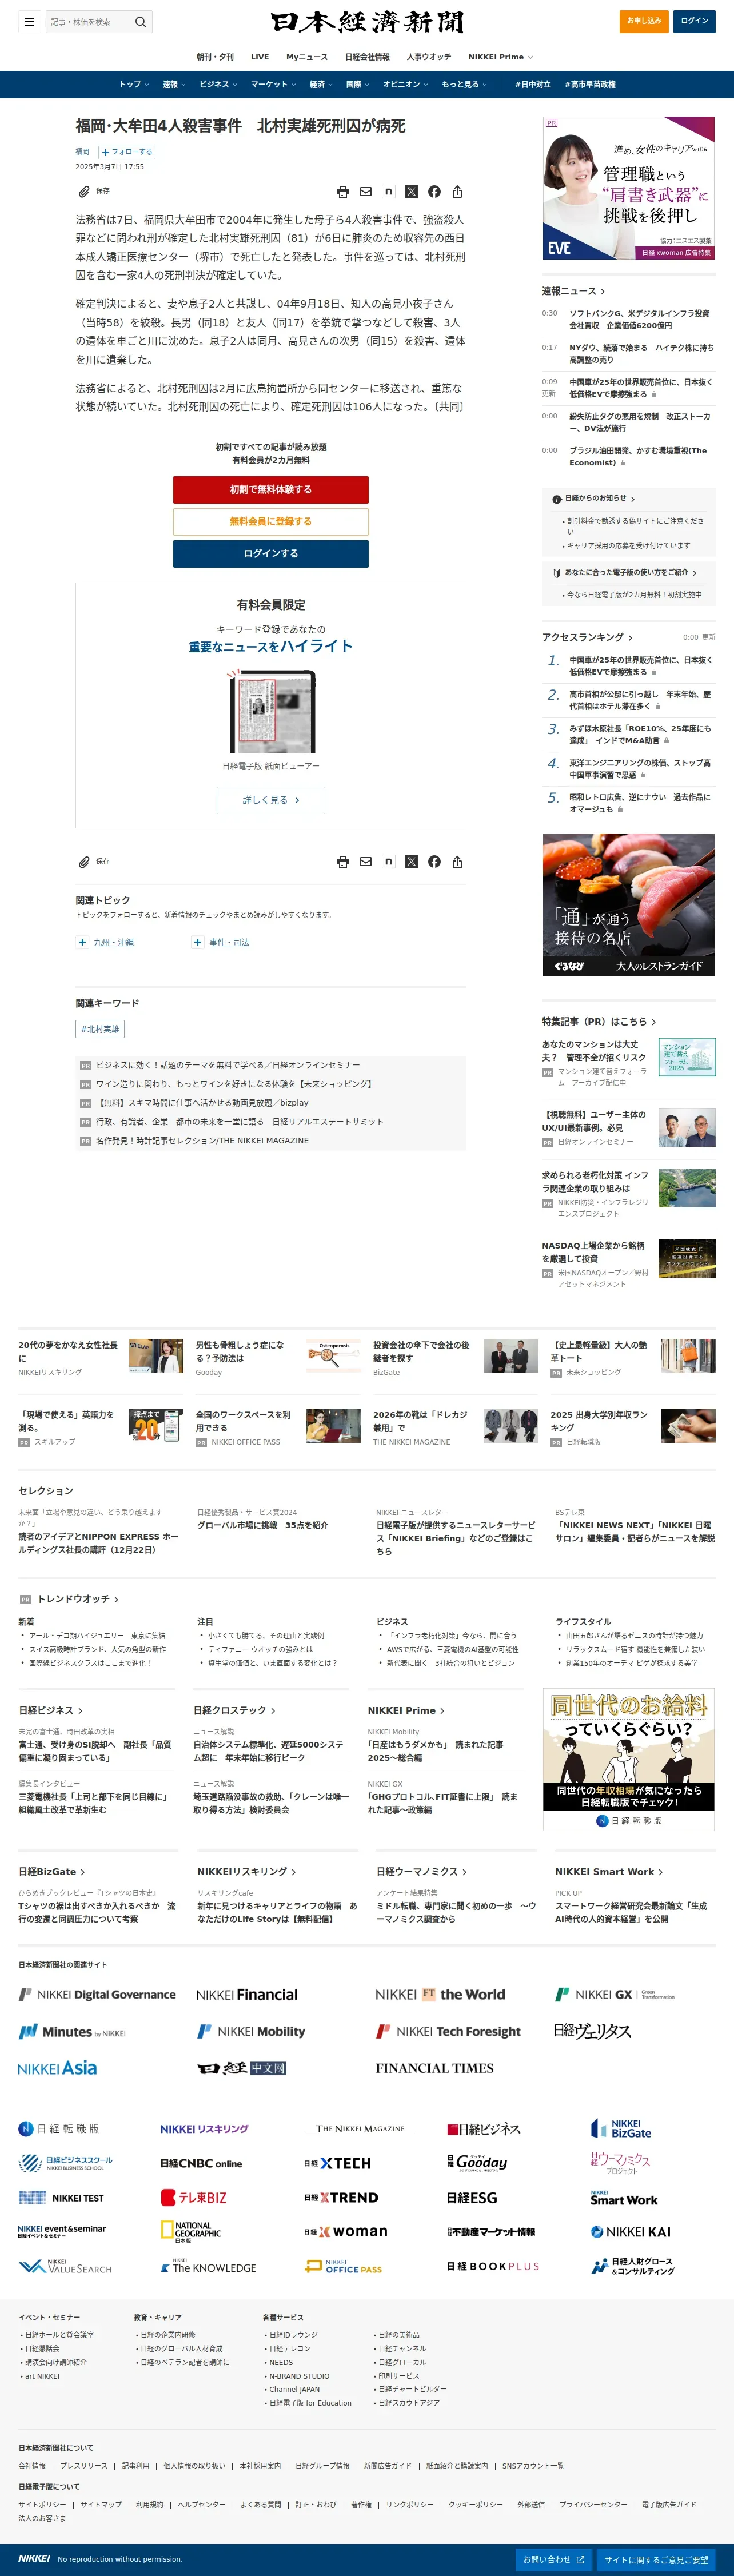Viewport: 734px width, 2576px height.
Task: Click the 無料会員に登録する button
Action: 271,521
